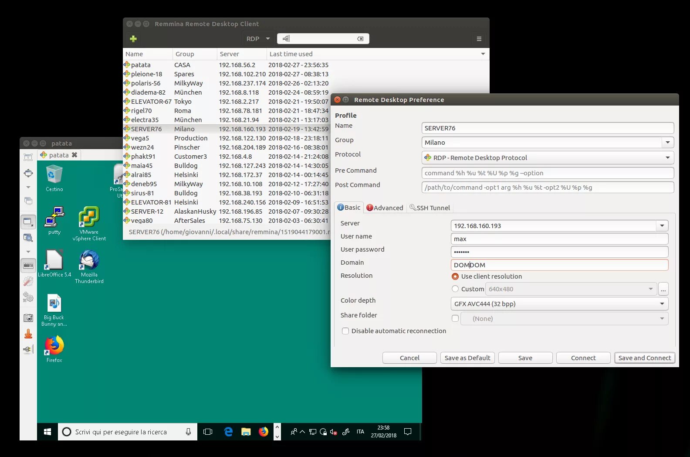The image size is (690, 457).
Task: Select the Big Buck Bunny video file
Action: click(54, 309)
